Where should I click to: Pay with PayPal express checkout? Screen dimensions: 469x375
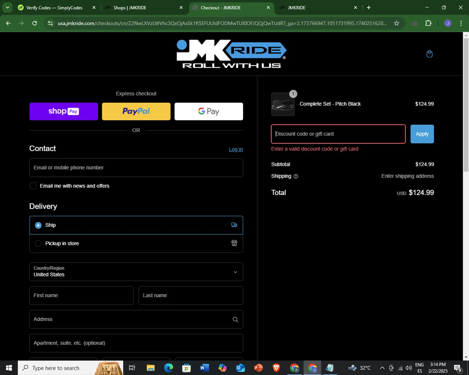[x=136, y=112]
